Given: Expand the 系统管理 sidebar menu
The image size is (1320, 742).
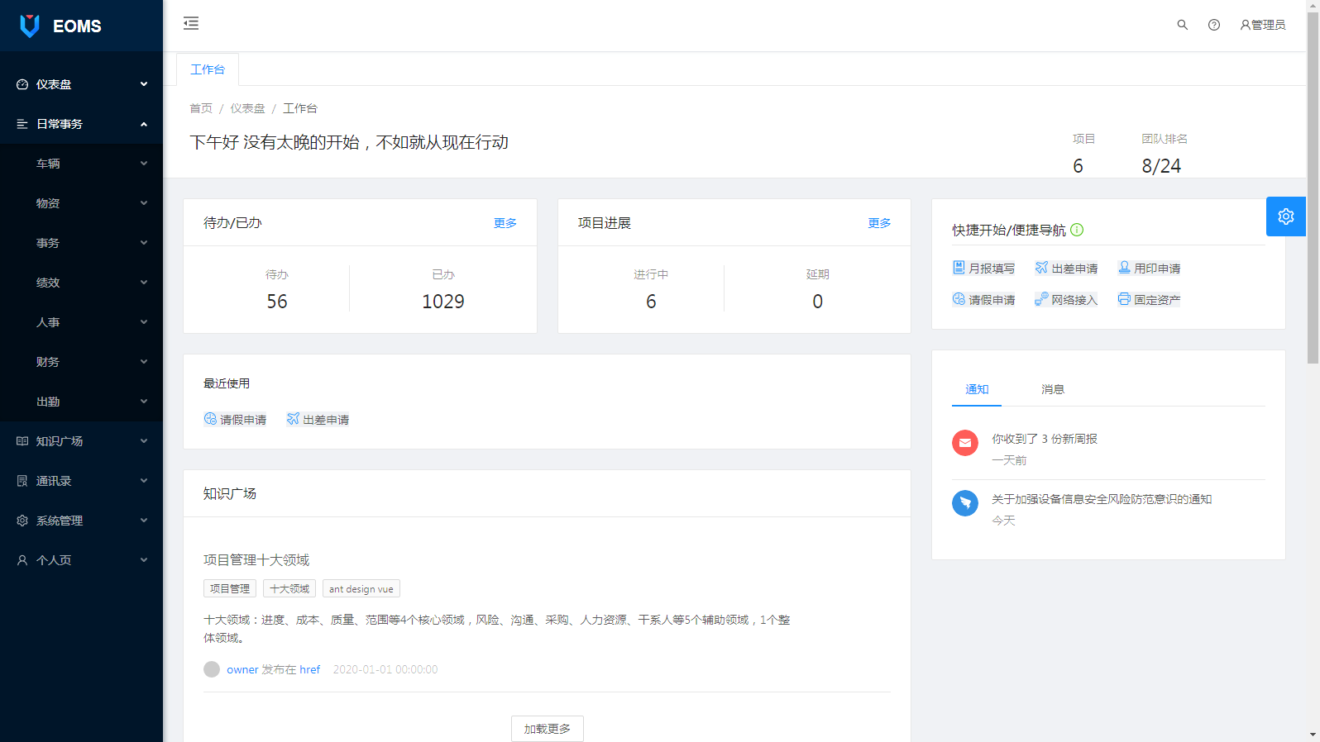Looking at the screenshot, I should (x=81, y=521).
